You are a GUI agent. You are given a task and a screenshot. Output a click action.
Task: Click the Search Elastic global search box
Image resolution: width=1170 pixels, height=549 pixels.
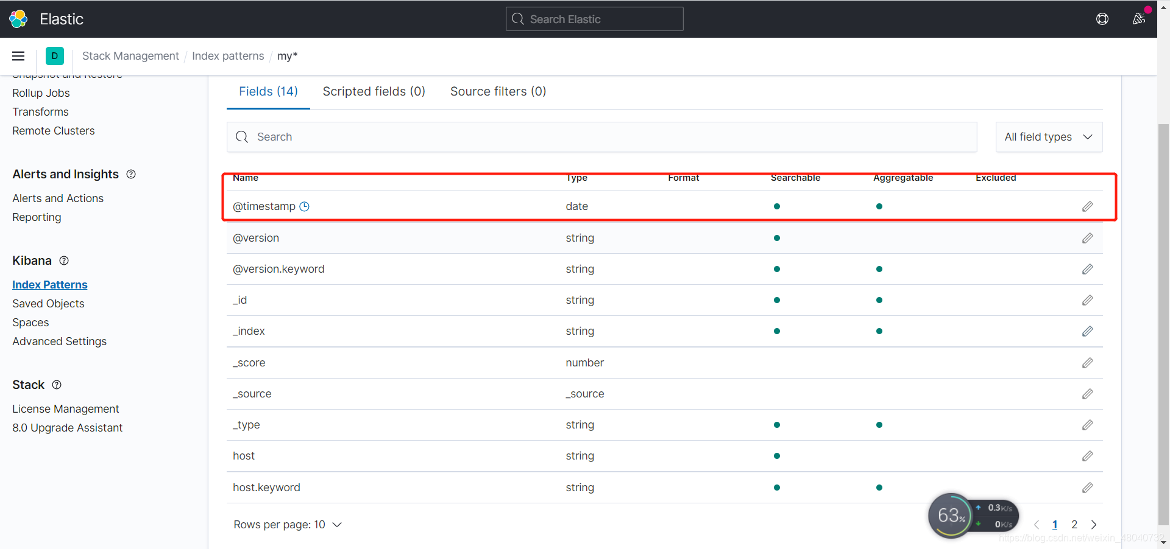click(x=594, y=19)
